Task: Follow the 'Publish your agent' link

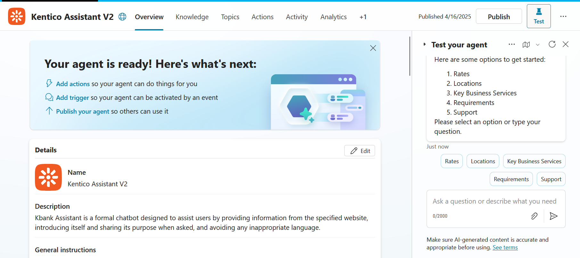Action: [83, 111]
